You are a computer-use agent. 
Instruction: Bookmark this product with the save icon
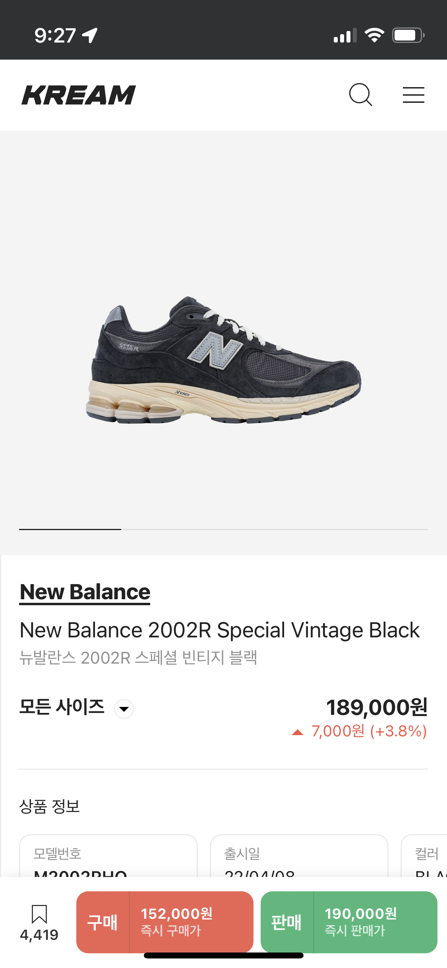click(39, 914)
